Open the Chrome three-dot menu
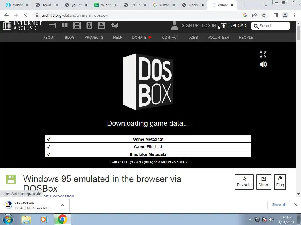The height and width of the screenshot is (225, 301). coord(295,15)
